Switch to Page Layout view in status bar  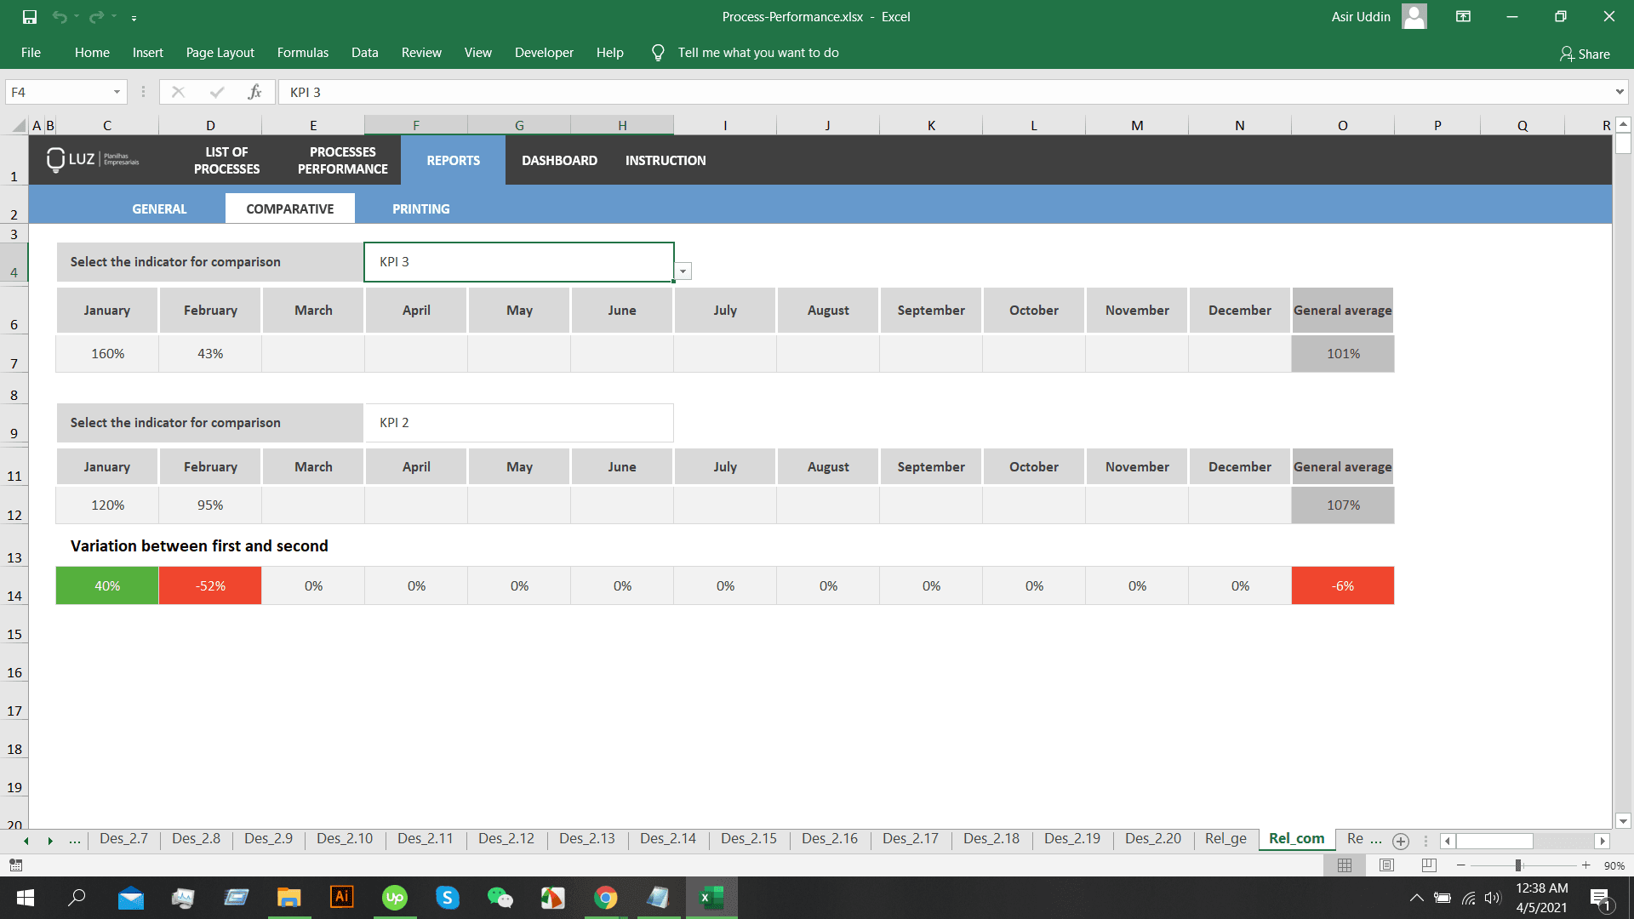point(1386,865)
